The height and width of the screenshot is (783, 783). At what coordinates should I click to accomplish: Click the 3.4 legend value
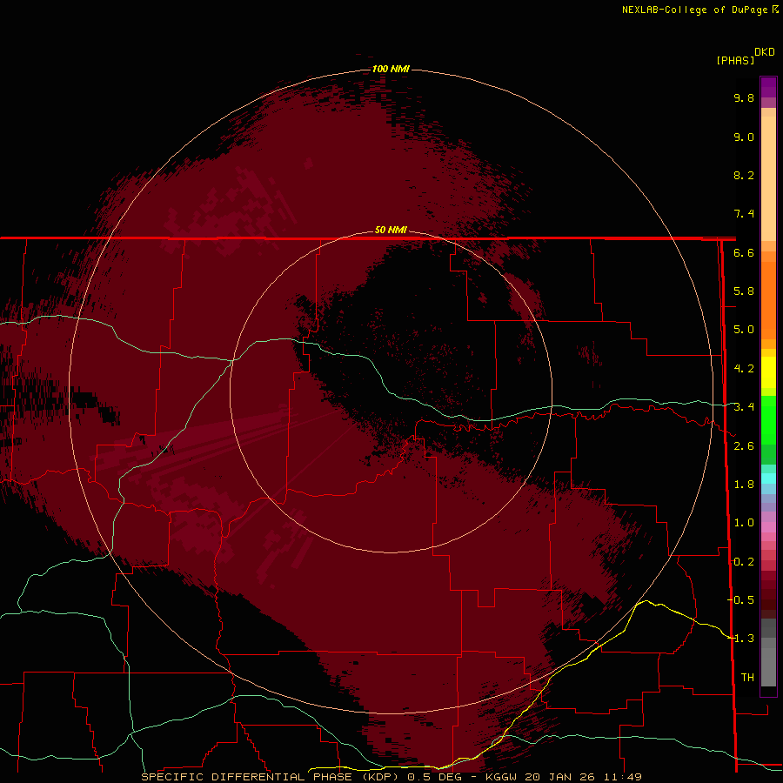click(744, 407)
